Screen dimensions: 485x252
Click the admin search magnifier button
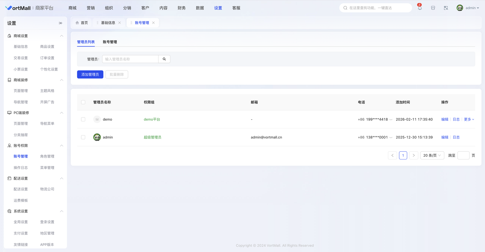tap(164, 59)
